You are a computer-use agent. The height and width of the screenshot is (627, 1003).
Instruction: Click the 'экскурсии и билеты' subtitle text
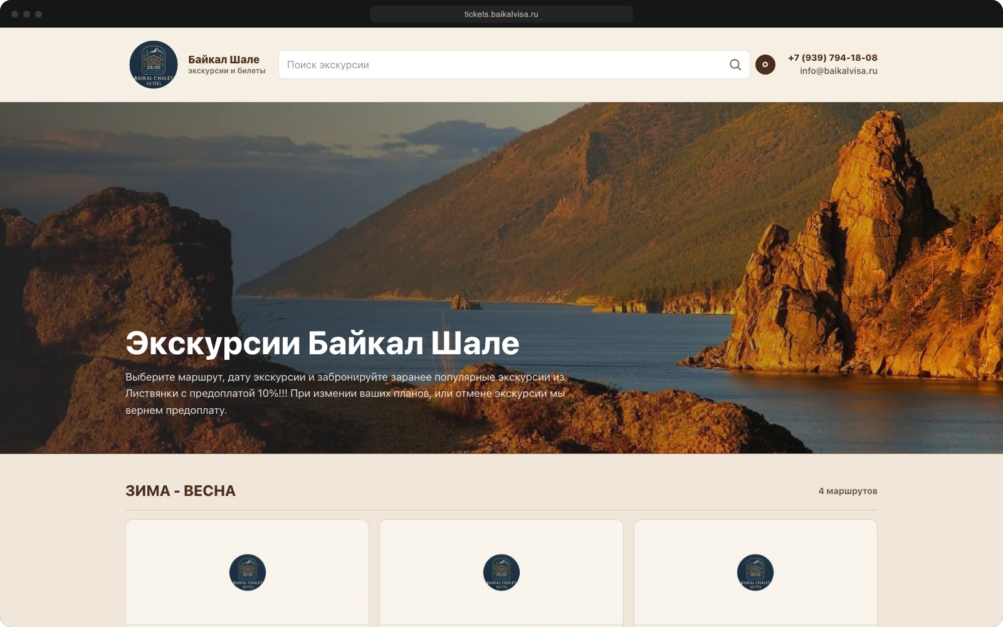click(227, 71)
